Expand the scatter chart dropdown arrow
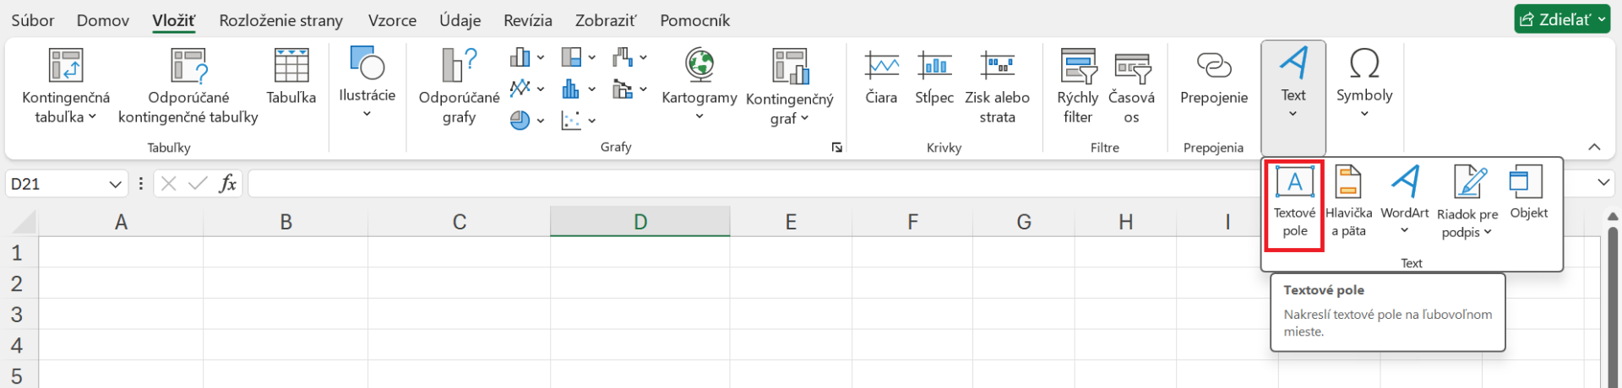1622x388 pixels. click(592, 121)
